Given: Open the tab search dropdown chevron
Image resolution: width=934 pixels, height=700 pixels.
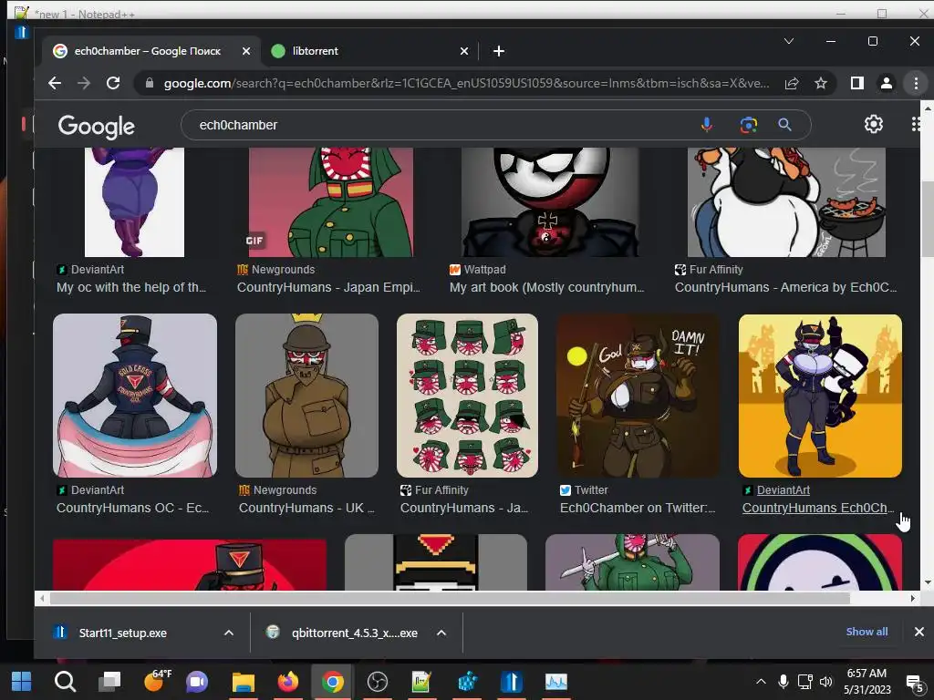Looking at the screenshot, I should (x=789, y=41).
